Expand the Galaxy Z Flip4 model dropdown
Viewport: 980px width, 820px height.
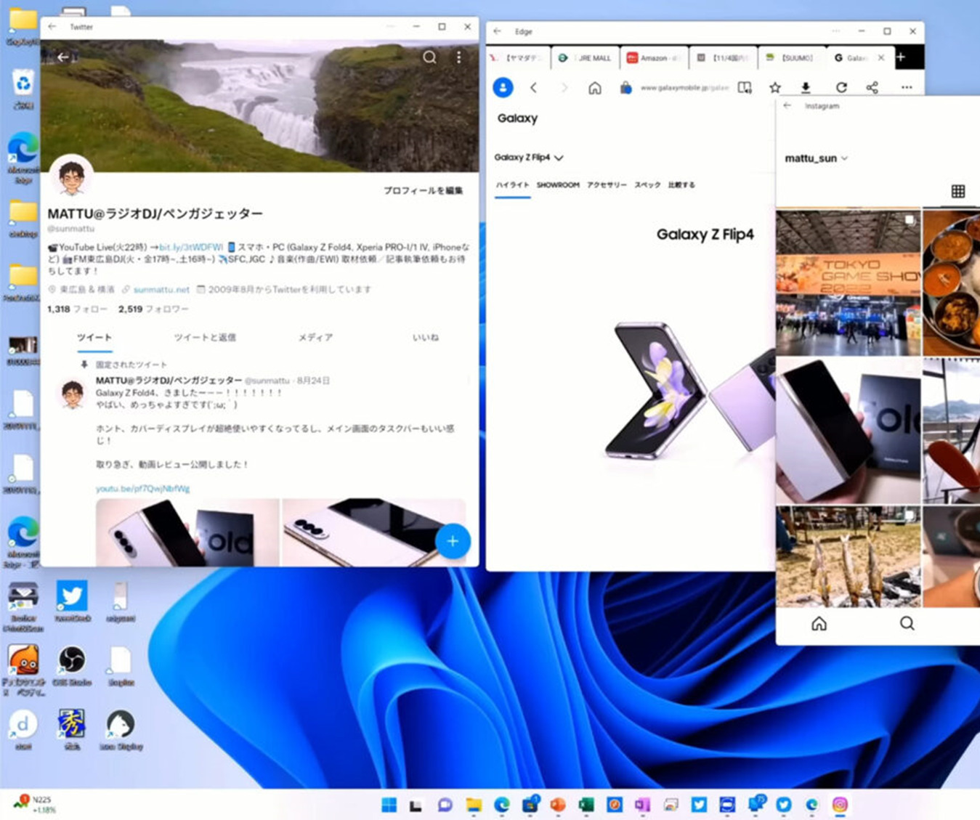click(529, 157)
